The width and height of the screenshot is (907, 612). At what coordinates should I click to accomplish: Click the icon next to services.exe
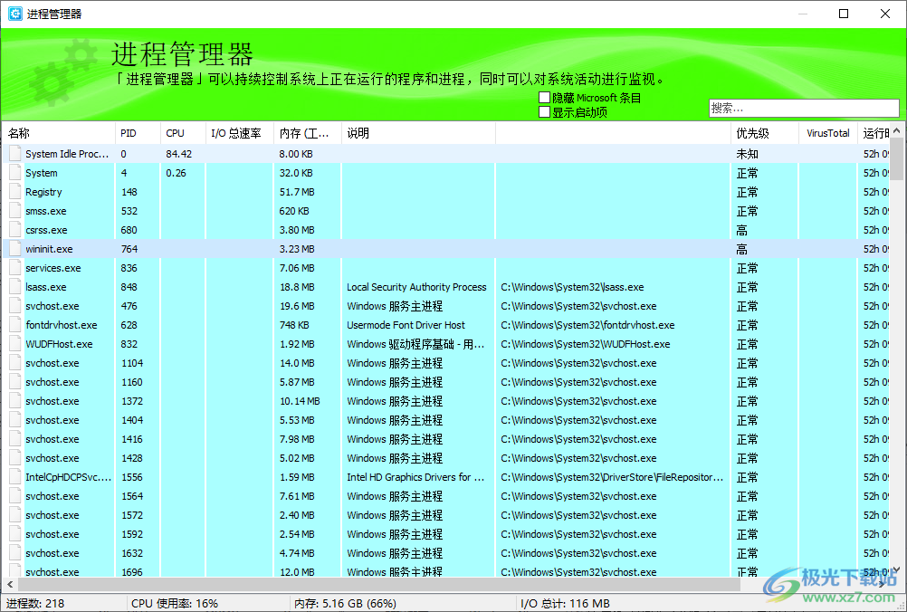(15, 268)
